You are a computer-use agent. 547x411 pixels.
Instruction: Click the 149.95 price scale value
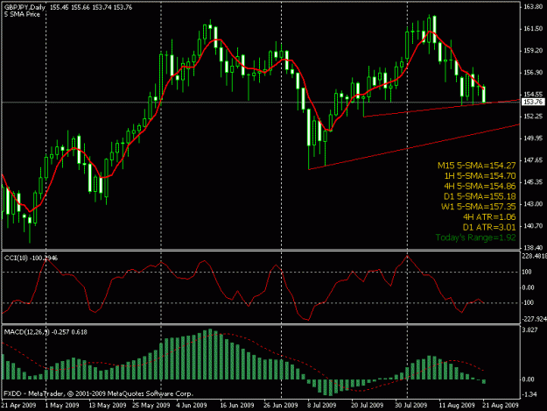point(533,138)
